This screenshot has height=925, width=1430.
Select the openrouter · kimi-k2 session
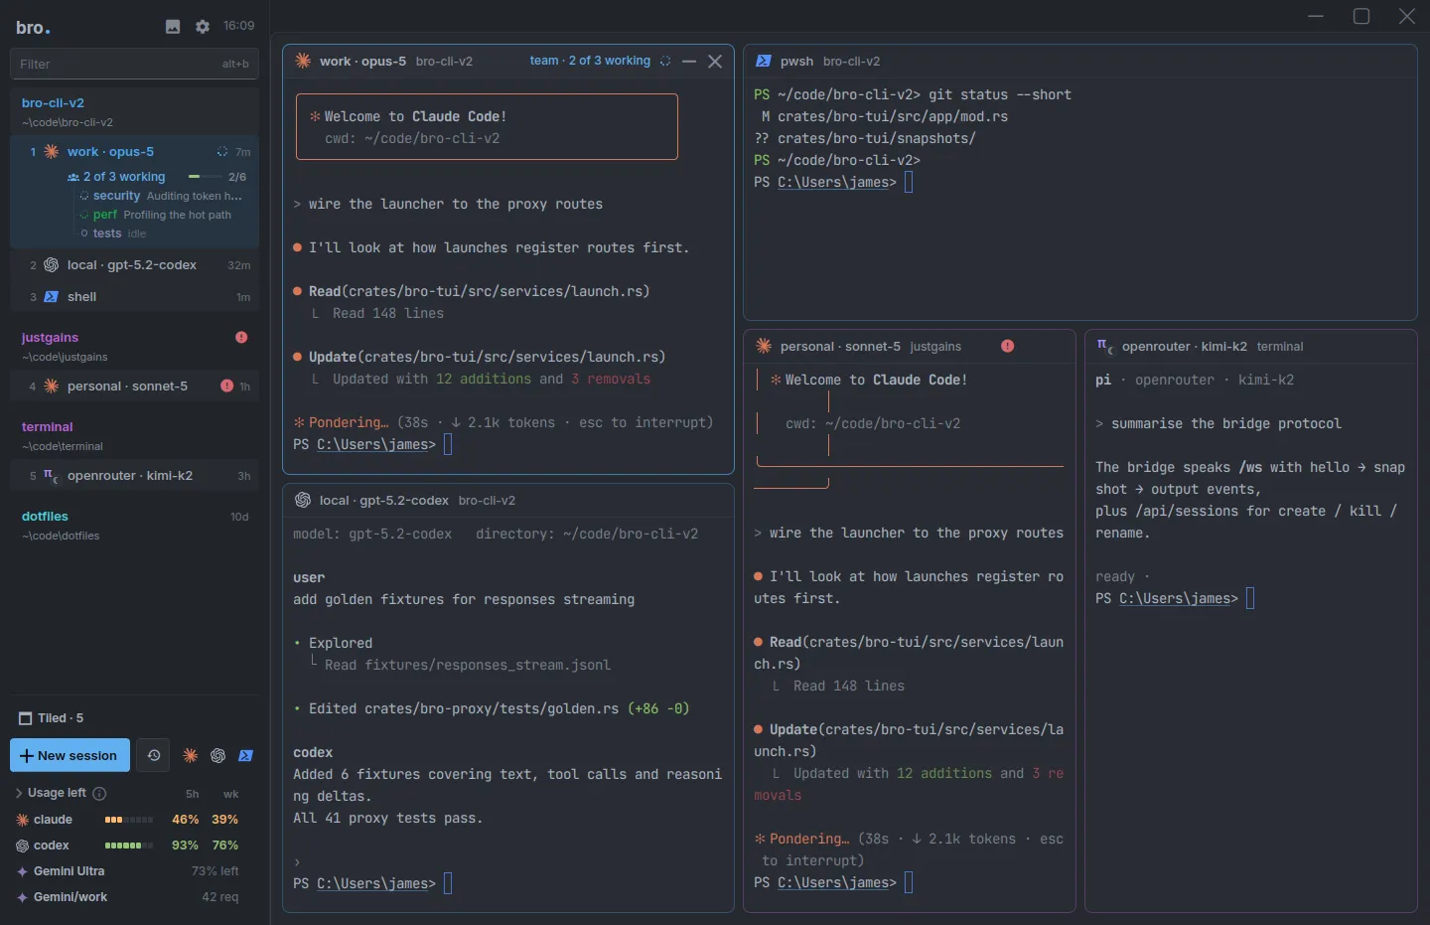click(135, 476)
